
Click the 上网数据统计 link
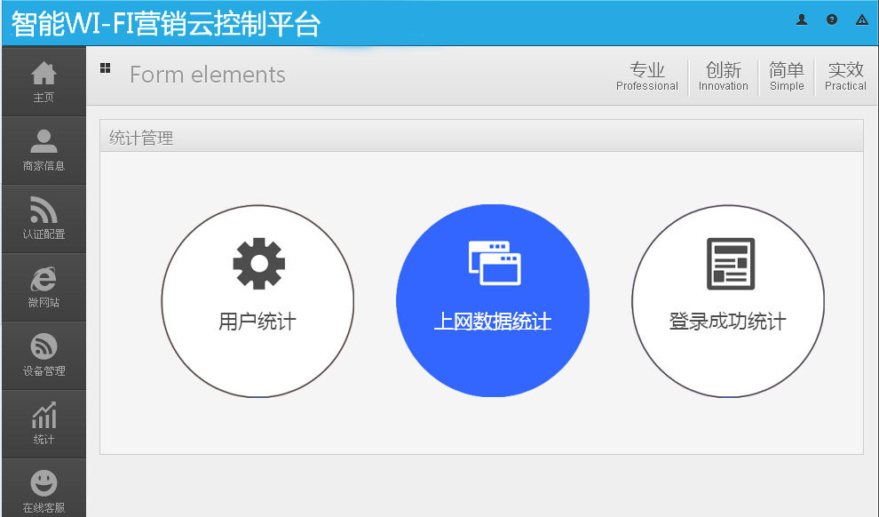coord(492,322)
